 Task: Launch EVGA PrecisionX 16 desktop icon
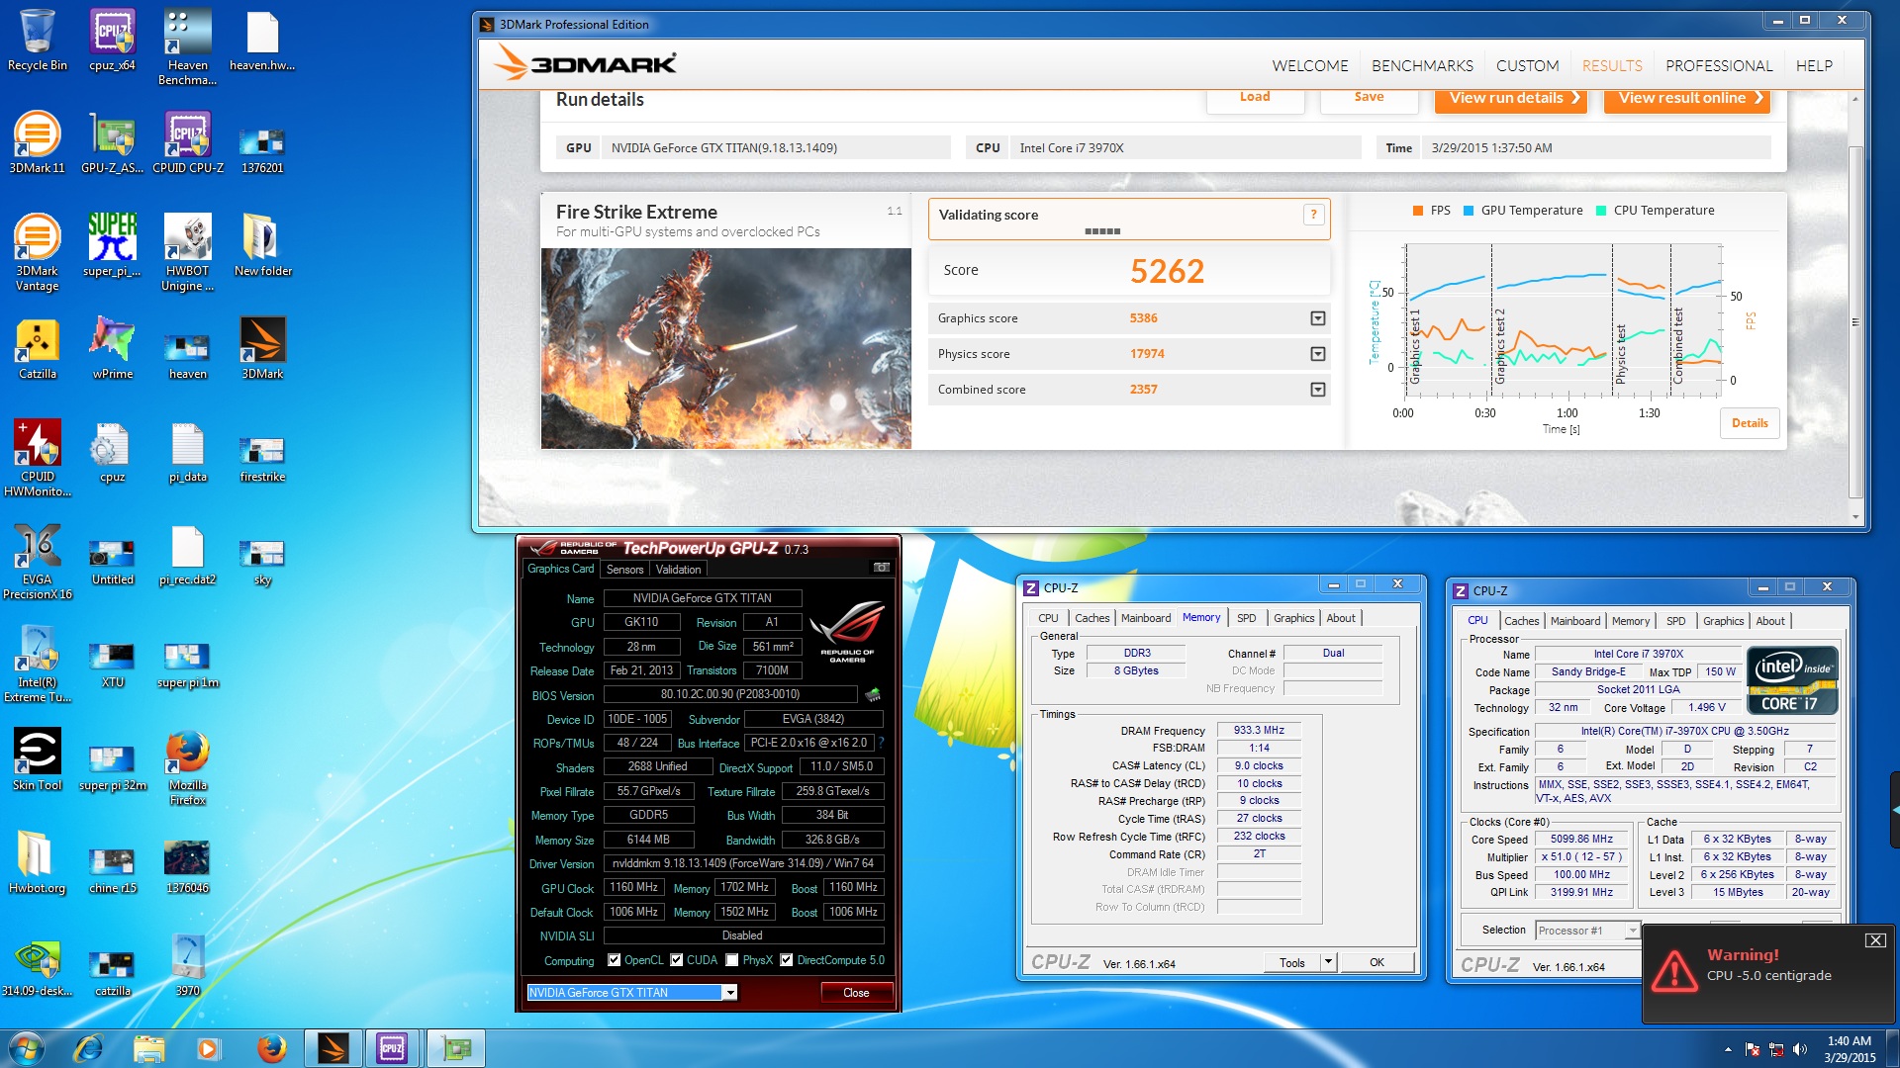38,561
